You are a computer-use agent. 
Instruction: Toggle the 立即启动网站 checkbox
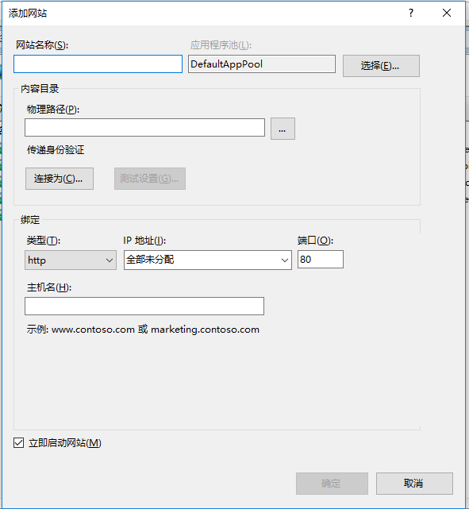pos(18,443)
